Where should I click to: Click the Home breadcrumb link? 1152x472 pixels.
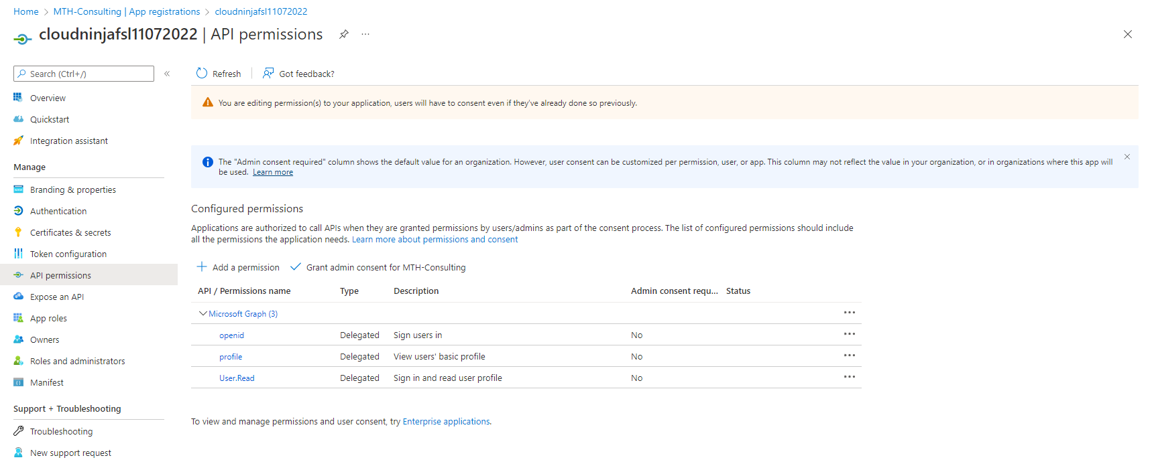tap(26, 11)
